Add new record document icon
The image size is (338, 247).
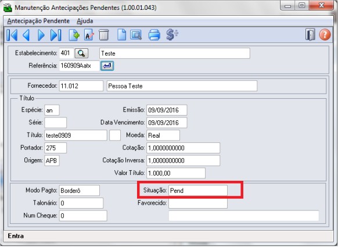point(74,35)
